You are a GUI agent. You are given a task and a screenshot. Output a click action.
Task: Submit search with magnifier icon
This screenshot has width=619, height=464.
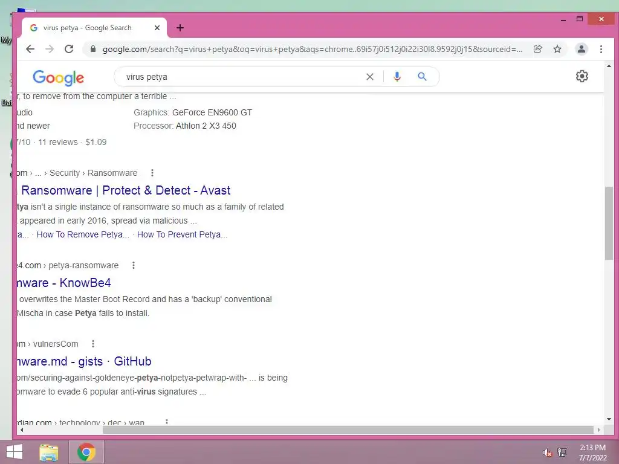tap(422, 77)
